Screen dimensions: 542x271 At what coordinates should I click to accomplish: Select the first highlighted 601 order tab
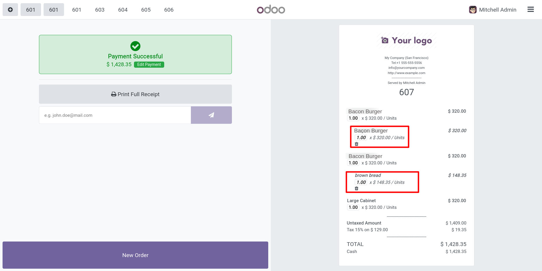click(31, 10)
